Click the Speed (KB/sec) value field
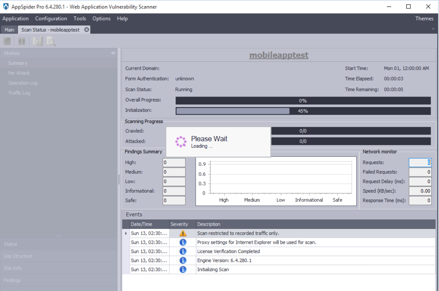This screenshot has height=291, width=439. pos(420,191)
